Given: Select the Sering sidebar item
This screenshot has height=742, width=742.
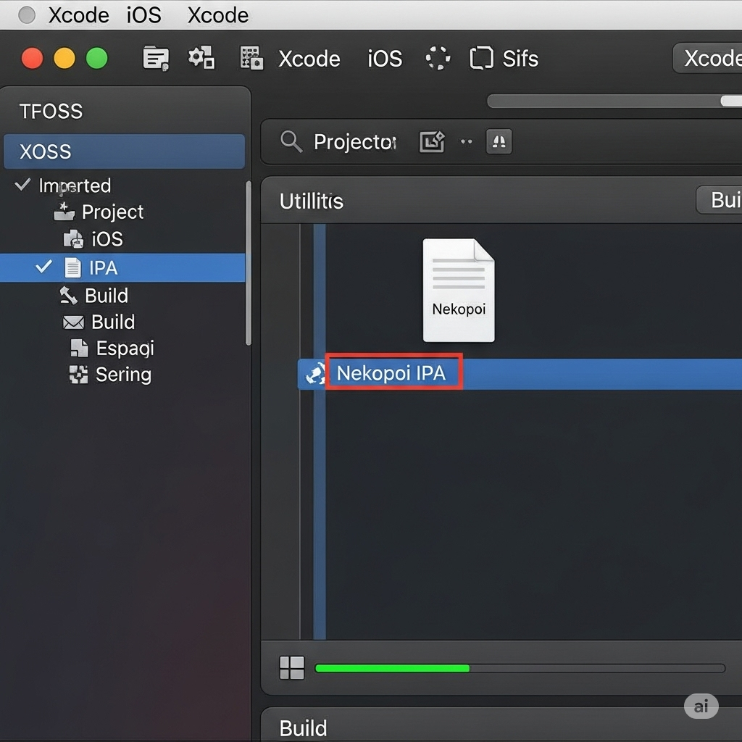Looking at the screenshot, I should 123,375.
